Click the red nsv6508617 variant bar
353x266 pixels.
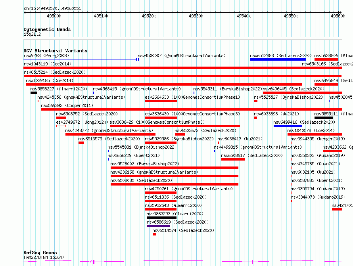click(x=233, y=159)
